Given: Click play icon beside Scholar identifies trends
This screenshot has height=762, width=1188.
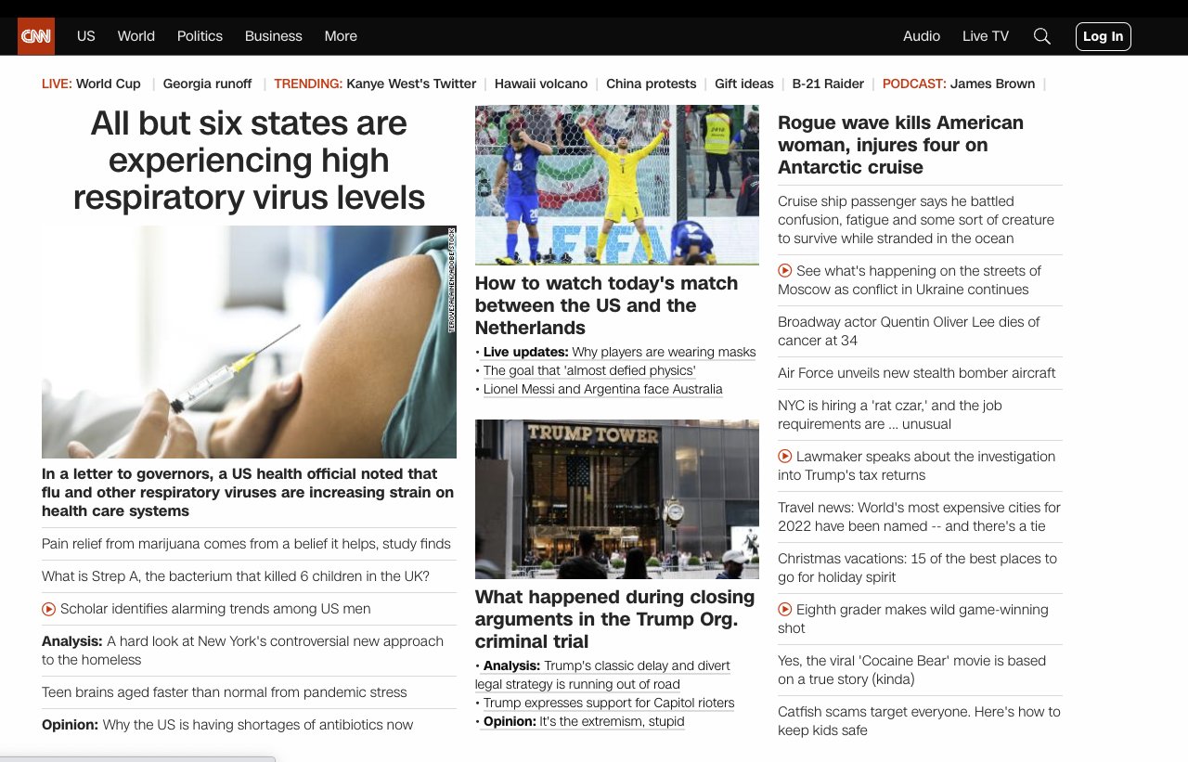Looking at the screenshot, I should pos(49,609).
